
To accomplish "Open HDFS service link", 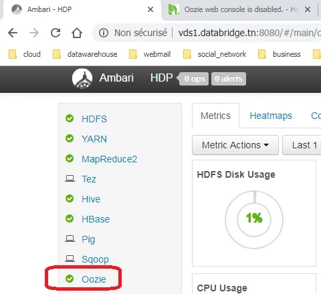I will click(x=94, y=119).
